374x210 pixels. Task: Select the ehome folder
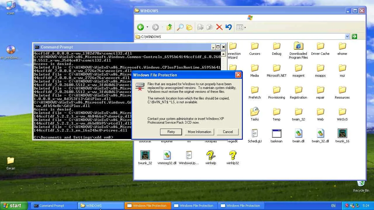coord(342,49)
